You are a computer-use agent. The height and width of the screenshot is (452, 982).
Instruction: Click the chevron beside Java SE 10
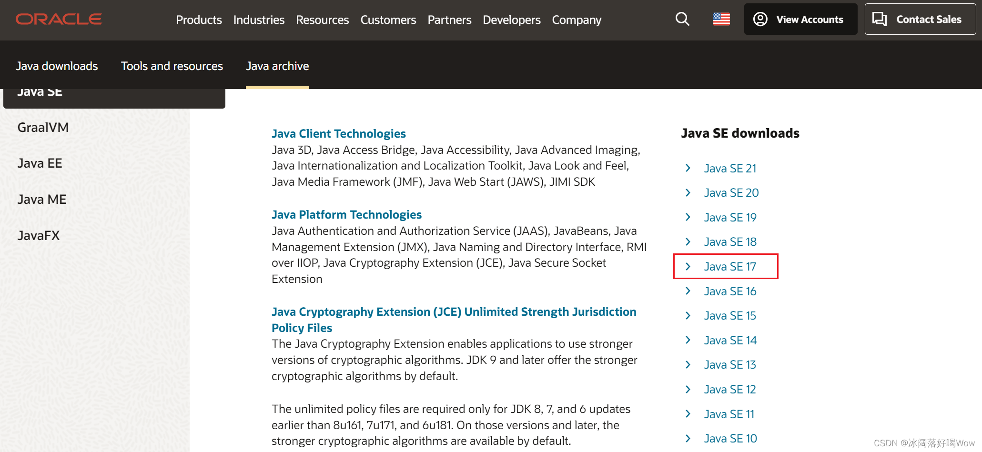coord(688,438)
